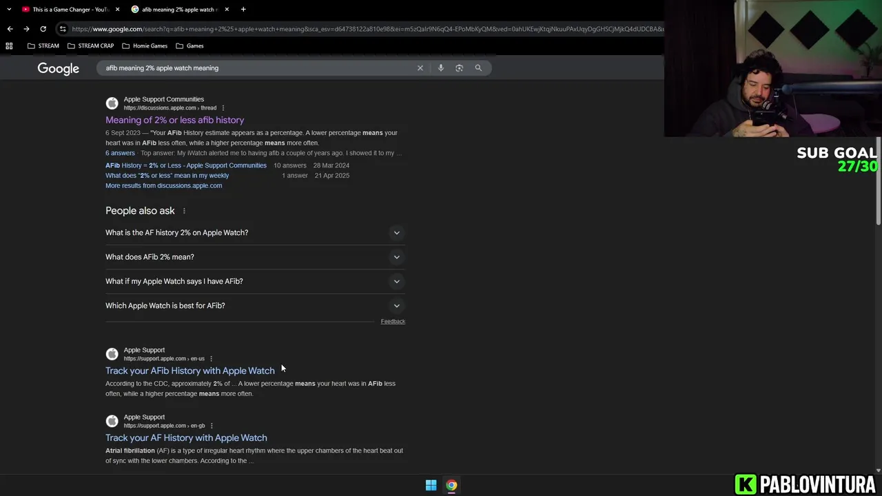Open the Homie Games bookmarks folder
The width and height of the screenshot is (882, 496).
pyautogui.click(x=145, y=45)
